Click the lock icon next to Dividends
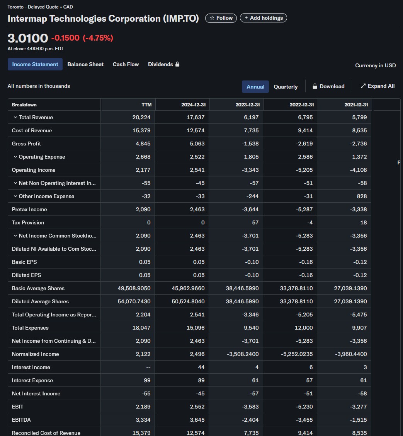This screenshot has height=436, width=403. [x=177, y=64]
